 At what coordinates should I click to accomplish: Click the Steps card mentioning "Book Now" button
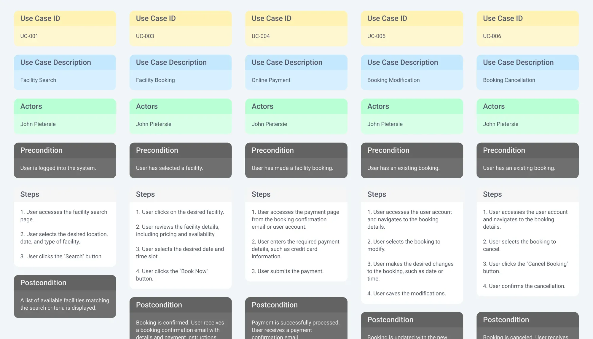pyautogui.click(x=181, y=238)
